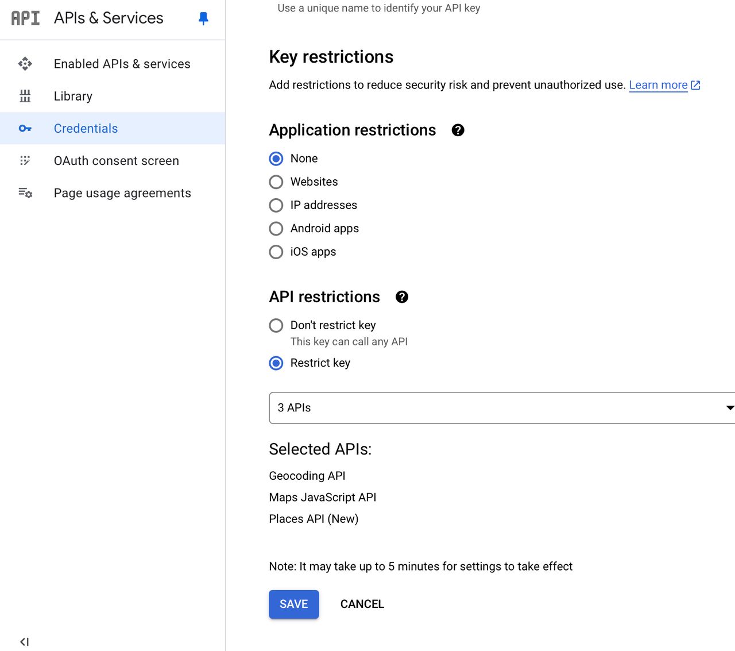Image resolution: width=735 pixels, height=651 pixels.
Task: Click the OAuth consent screen icon
Action: [25, 161]
